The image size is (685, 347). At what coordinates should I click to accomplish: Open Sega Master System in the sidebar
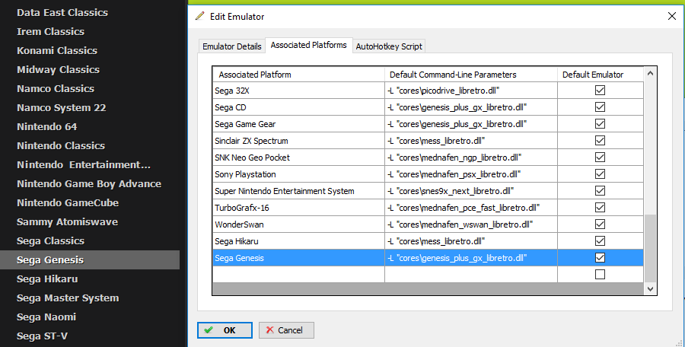click(x=68, y=298)
